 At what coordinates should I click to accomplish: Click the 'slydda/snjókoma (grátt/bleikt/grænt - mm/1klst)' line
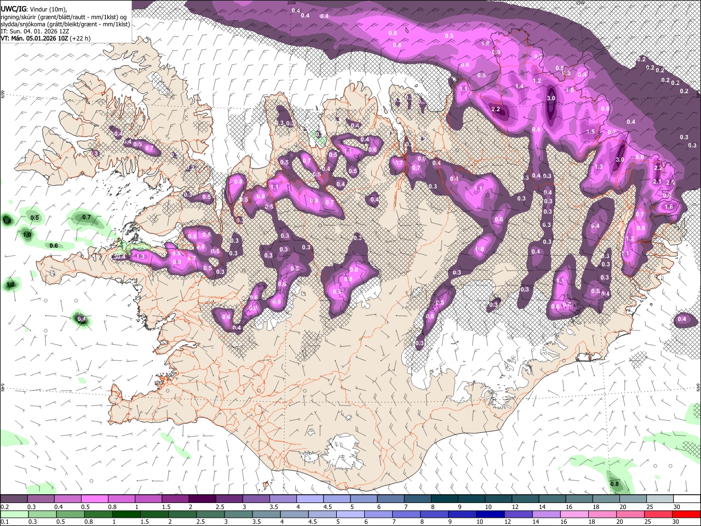(65, 24)
